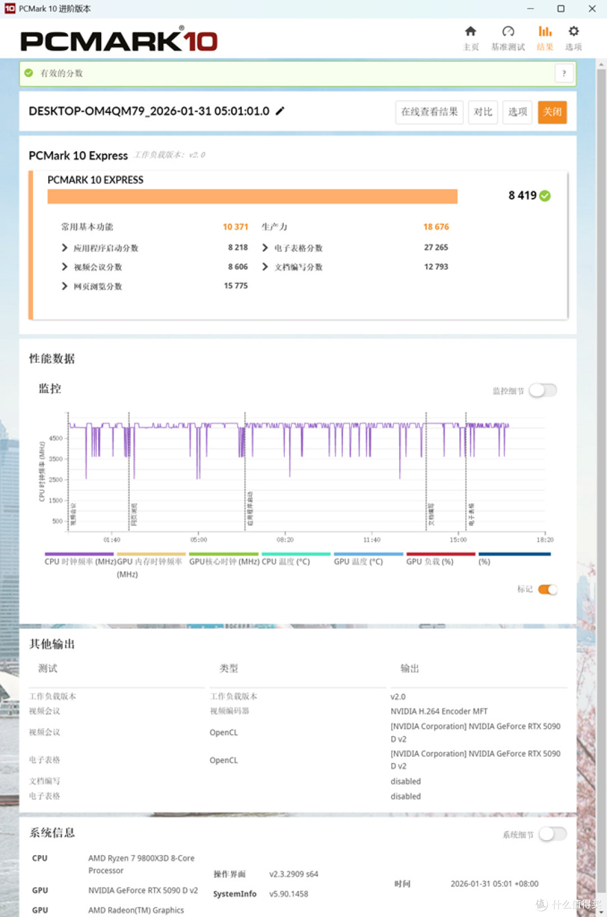The image size is (607, 917).
Task: Maximize the PCMark 10 window
Action: [x=560, y=8]
